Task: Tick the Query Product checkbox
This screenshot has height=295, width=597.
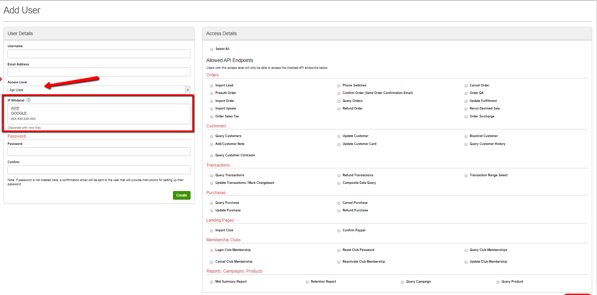Action: pyautogui.click(x=498, y=282)
